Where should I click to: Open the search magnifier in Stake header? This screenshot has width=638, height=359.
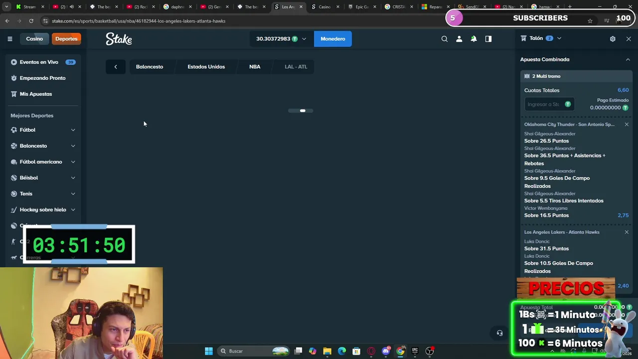(445, 39)
